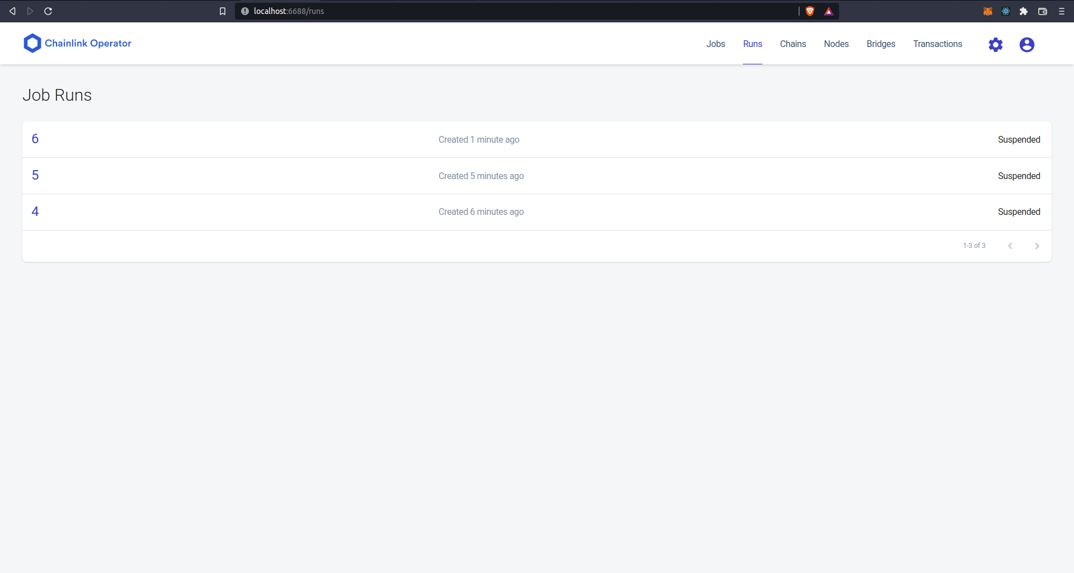Open job run 6

(35, 139)
